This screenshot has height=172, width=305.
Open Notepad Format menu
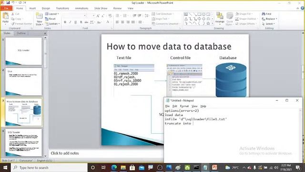tap(184, 106)
